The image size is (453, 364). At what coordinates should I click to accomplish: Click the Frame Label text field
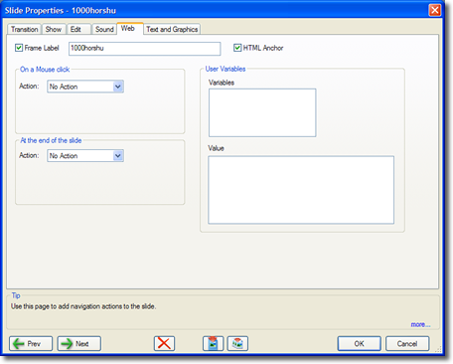pos(145,49)
